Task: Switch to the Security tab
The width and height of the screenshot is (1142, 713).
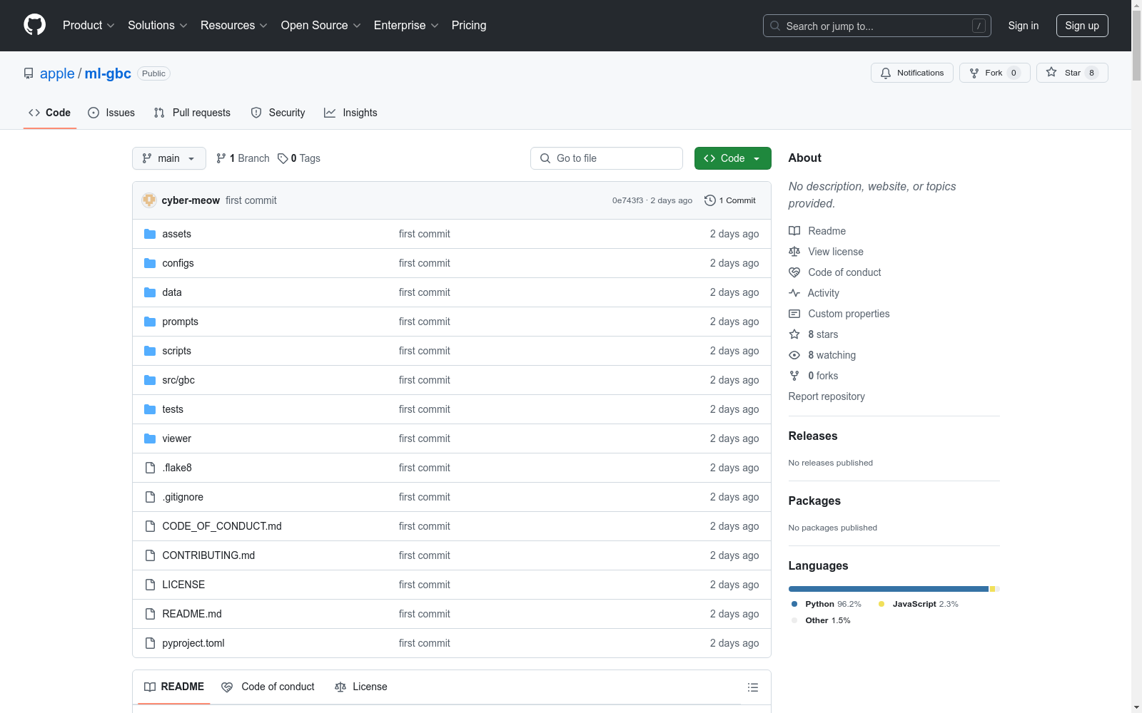Action: pos(278,113)
